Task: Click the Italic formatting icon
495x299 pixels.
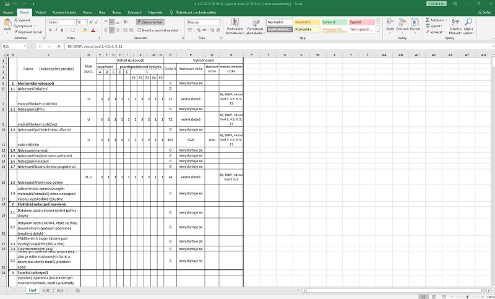Action: tap(56, 30)
